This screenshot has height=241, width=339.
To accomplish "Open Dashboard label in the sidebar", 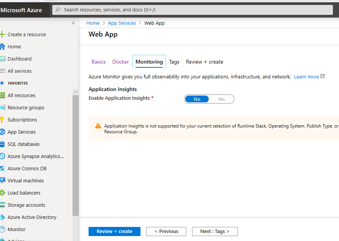I will pos(19,59).
